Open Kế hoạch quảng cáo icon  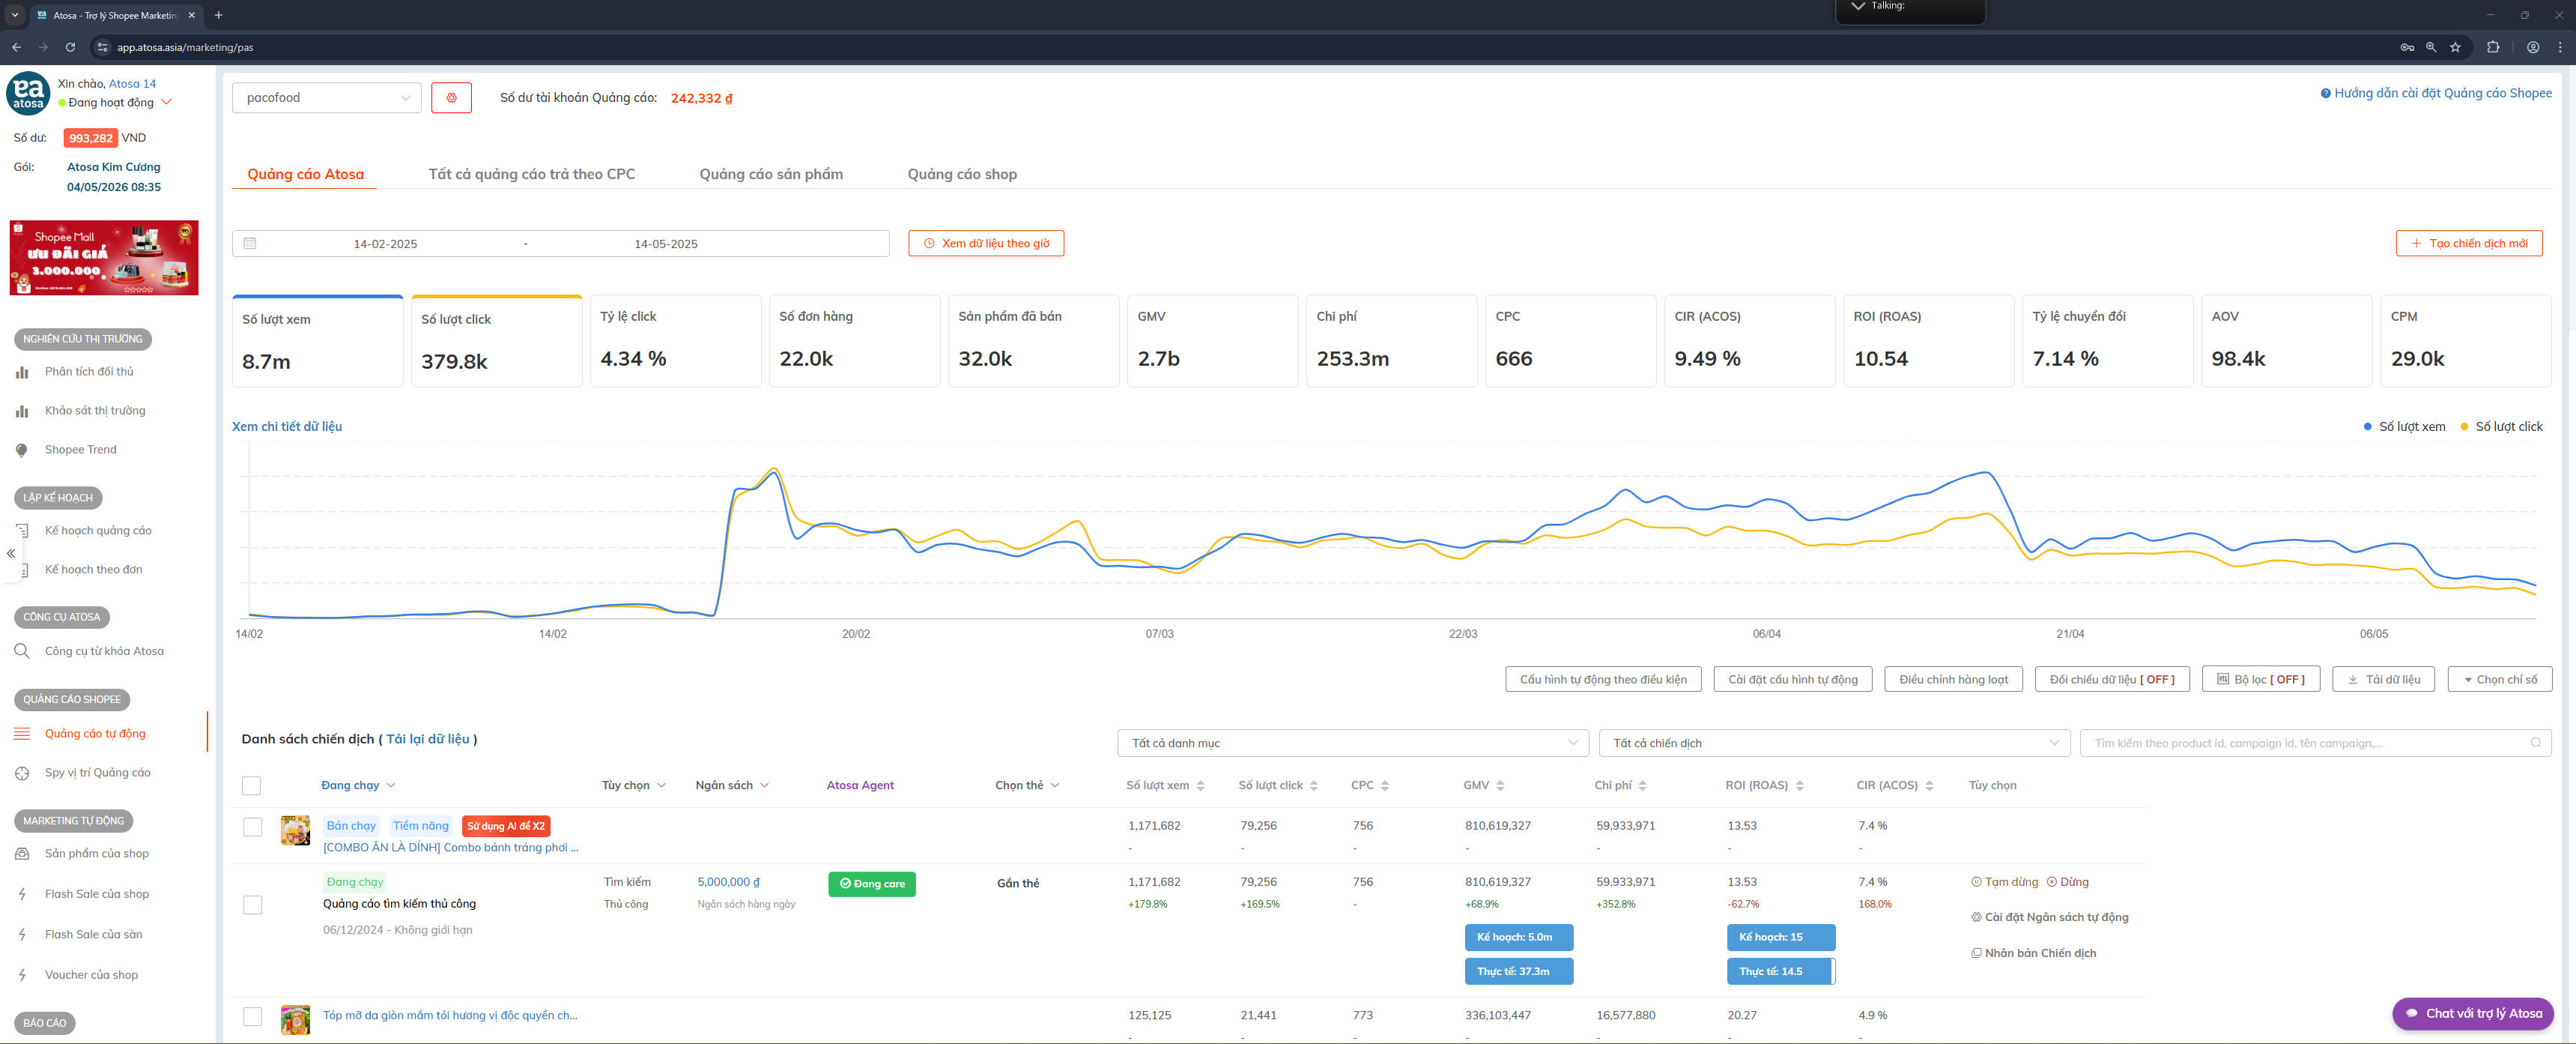coord(22,531)
